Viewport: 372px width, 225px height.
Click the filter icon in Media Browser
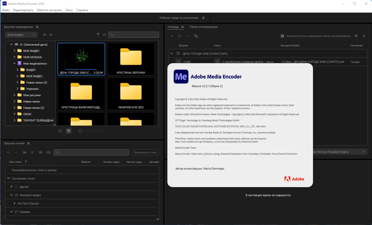point(98,35)
